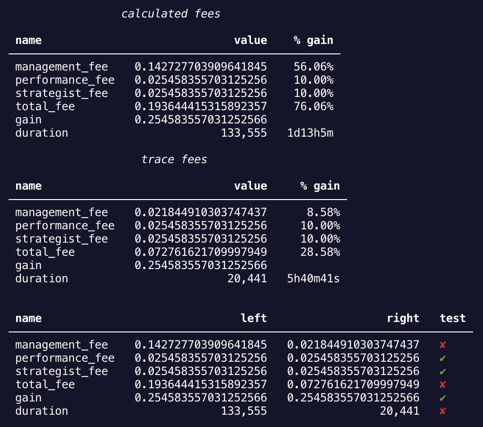Image resolution: width=483 pixels, height=427 pixels.
Task: Select total_fee label in calculated fees table
Action: click(45, 106)
